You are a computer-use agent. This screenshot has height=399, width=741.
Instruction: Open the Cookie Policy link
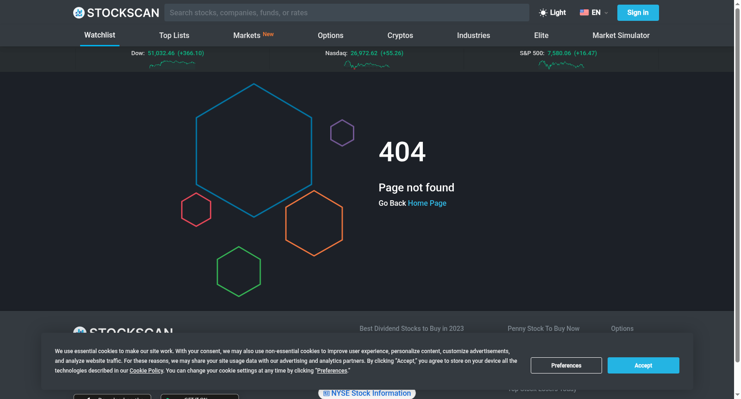[x=146, y=371]
